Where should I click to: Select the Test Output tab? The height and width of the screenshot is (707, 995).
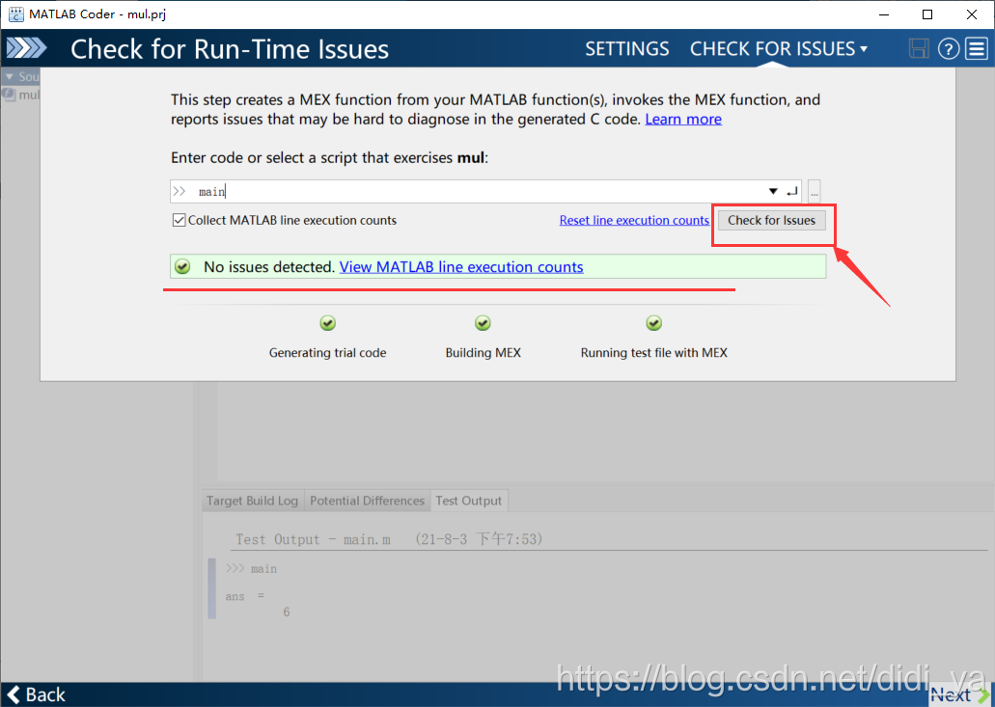point(468,501)
